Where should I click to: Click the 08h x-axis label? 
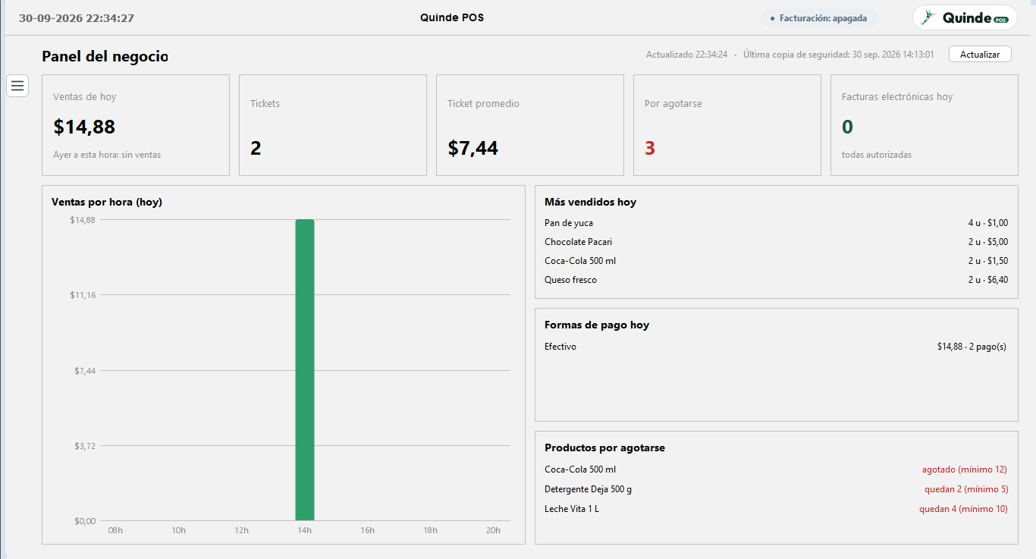[x=115, y=530]
